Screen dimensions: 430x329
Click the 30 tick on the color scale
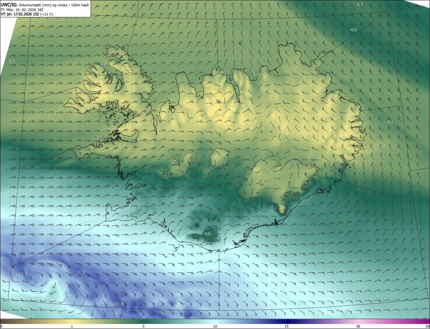click(358, 326)
